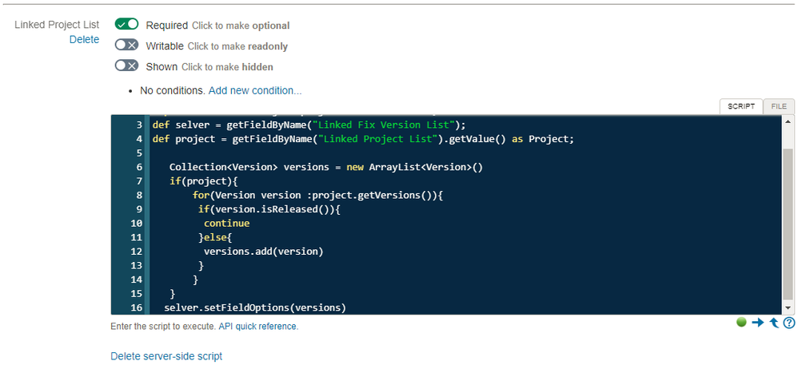The height and width of the screenshot is (365, 798).
Task: Open the API quick reference link
Action: click(x=258, y=327)
